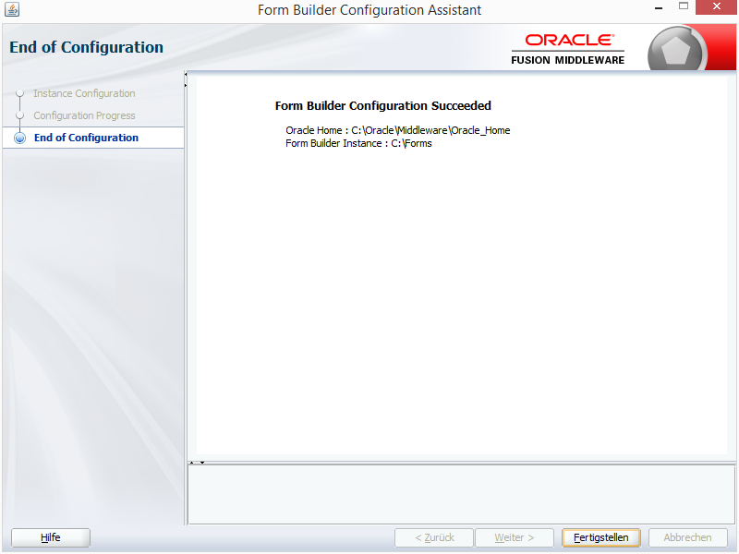The height and width of the screenshot is (554, 739).
Task: Click the End of Configuration step bullet icon
Action: click(19, 138)
